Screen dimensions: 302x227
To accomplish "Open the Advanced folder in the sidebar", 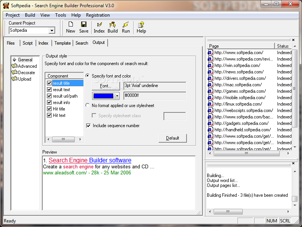I will tap(24, 66).
